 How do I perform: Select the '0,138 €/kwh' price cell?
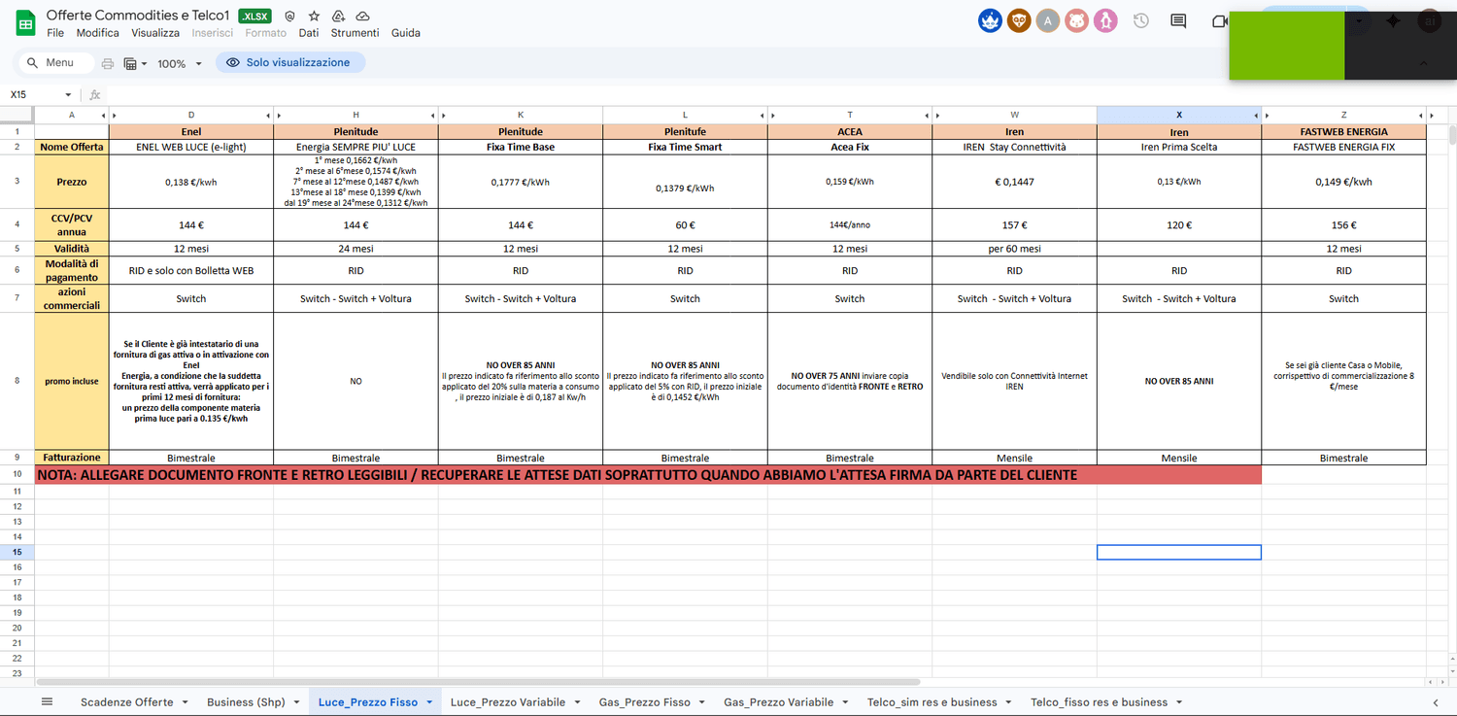[191, 182]
